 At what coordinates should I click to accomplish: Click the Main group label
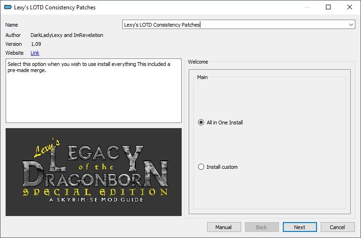click(x=202, y=77)
